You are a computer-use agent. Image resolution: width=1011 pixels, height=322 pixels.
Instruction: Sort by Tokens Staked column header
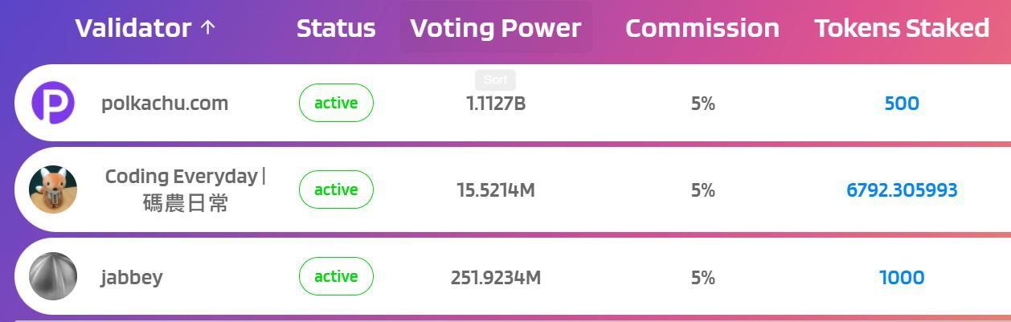[x=902, y=28]
